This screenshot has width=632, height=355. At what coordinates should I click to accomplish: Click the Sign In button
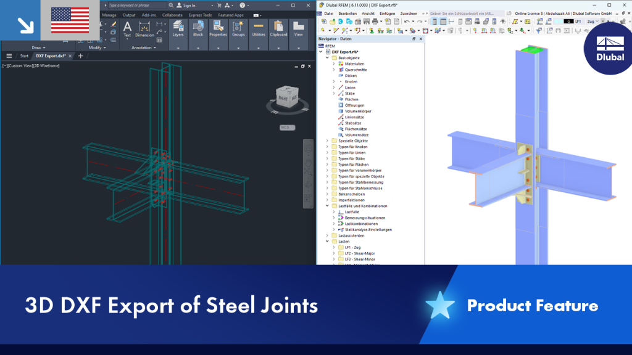click(x=186, y=5)
